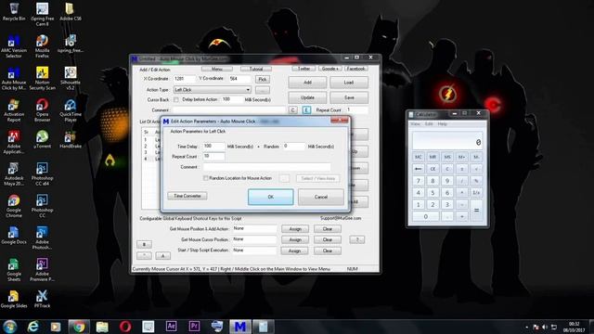
Task: Click Calculator MC memory clear button
Action: tap(419, 157)
